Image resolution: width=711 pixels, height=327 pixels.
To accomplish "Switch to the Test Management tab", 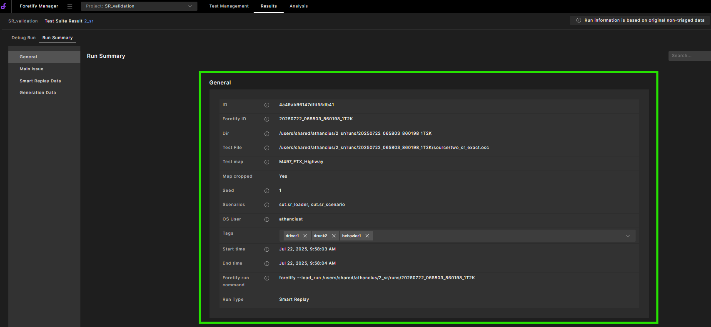I will tap(229, 6).
